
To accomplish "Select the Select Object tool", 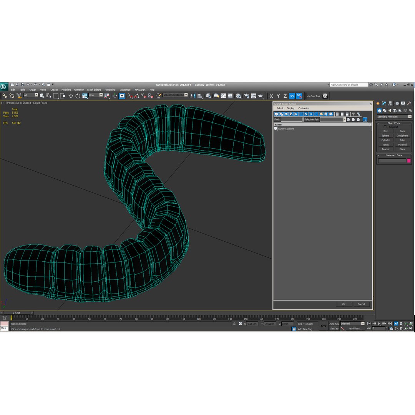I will 42,96.
